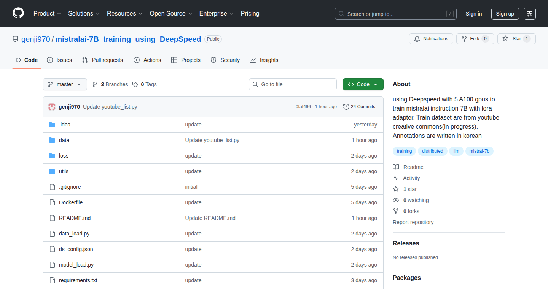This screenshot has width=548, height=289.
Task: Click Sign in
Action: pyautogui.click(x=474, y=14)
